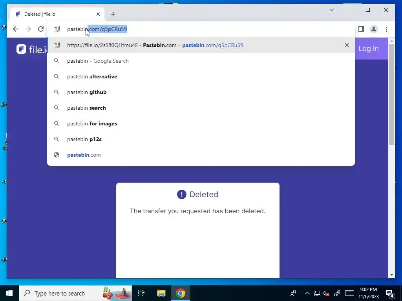Viewport: 402px width, 301px height.
Task: Open the People icon in system tray
Action: [x=293, y=293]
